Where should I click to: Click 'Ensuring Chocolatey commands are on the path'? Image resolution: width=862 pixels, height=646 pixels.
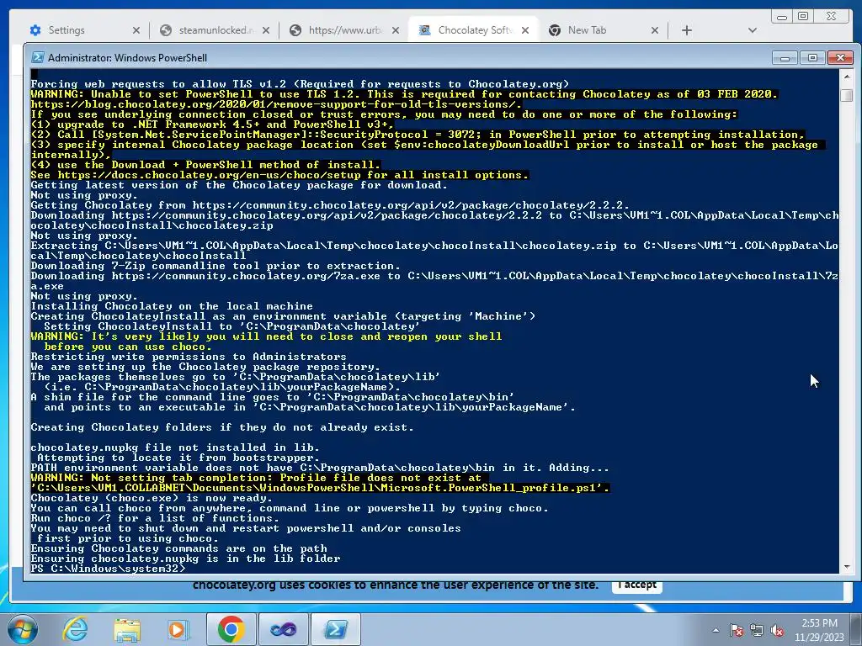(x=178, y=548)
